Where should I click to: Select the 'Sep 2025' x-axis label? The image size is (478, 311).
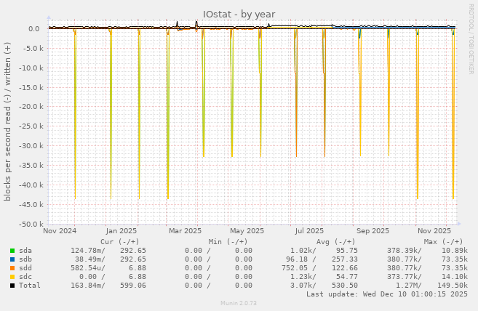[373, 231]
